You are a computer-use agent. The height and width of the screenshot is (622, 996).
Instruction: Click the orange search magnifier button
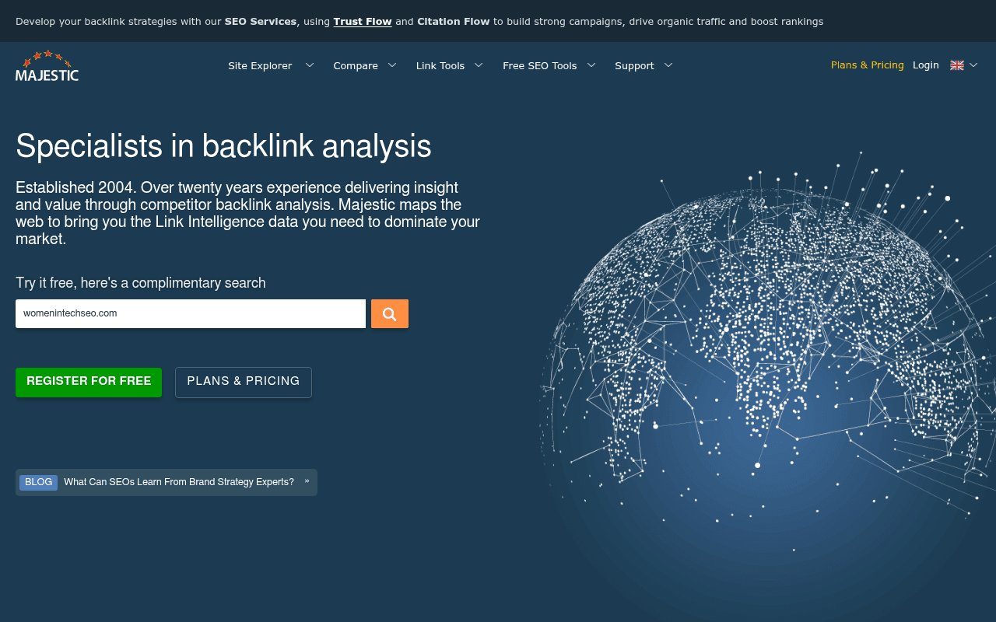click(x=390, y=314)
